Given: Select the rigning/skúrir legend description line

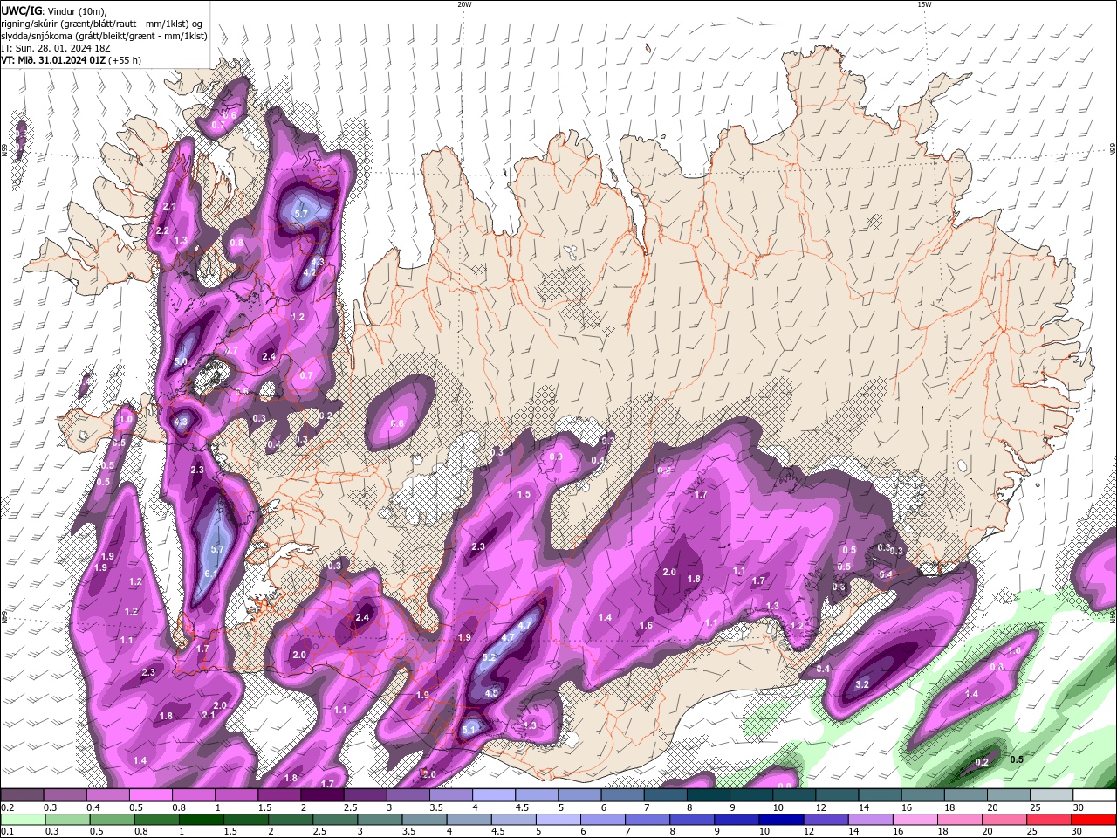Looking at the screenshot, I should pos(102,24).
